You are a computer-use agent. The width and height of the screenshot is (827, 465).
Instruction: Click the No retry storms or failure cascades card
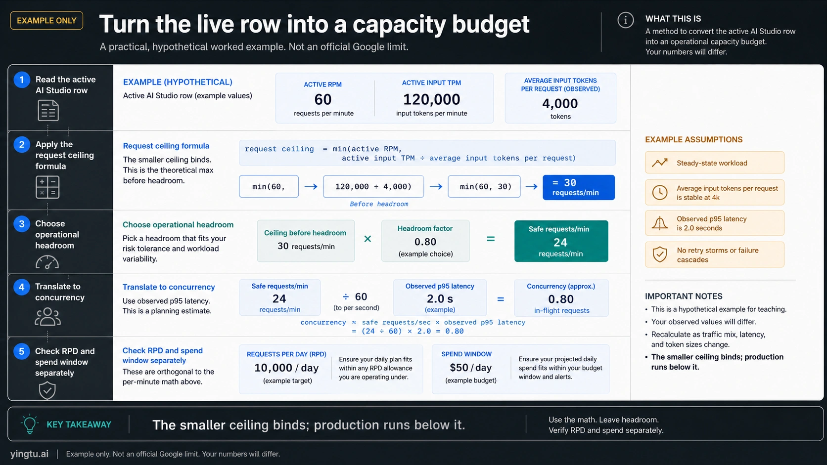(714, 254)
